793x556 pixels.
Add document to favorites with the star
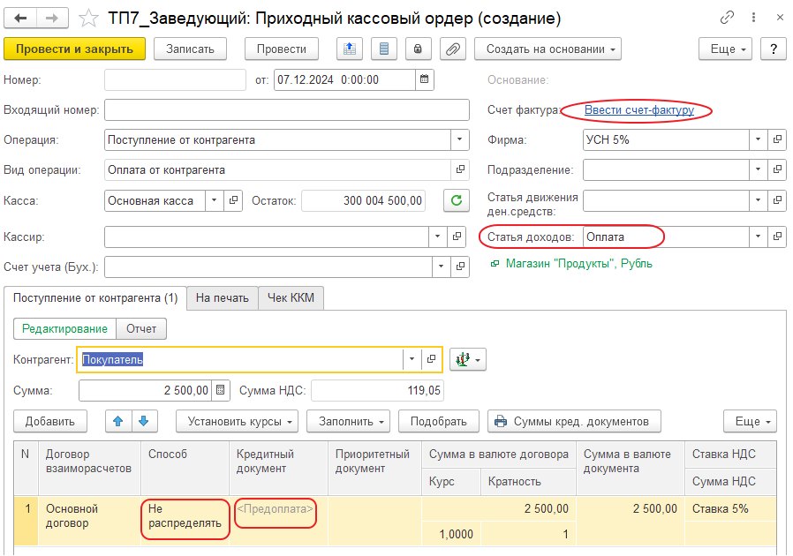pos(88,19)
